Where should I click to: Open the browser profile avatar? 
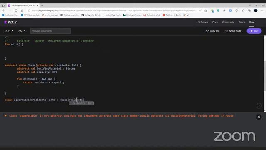point(256,10)
